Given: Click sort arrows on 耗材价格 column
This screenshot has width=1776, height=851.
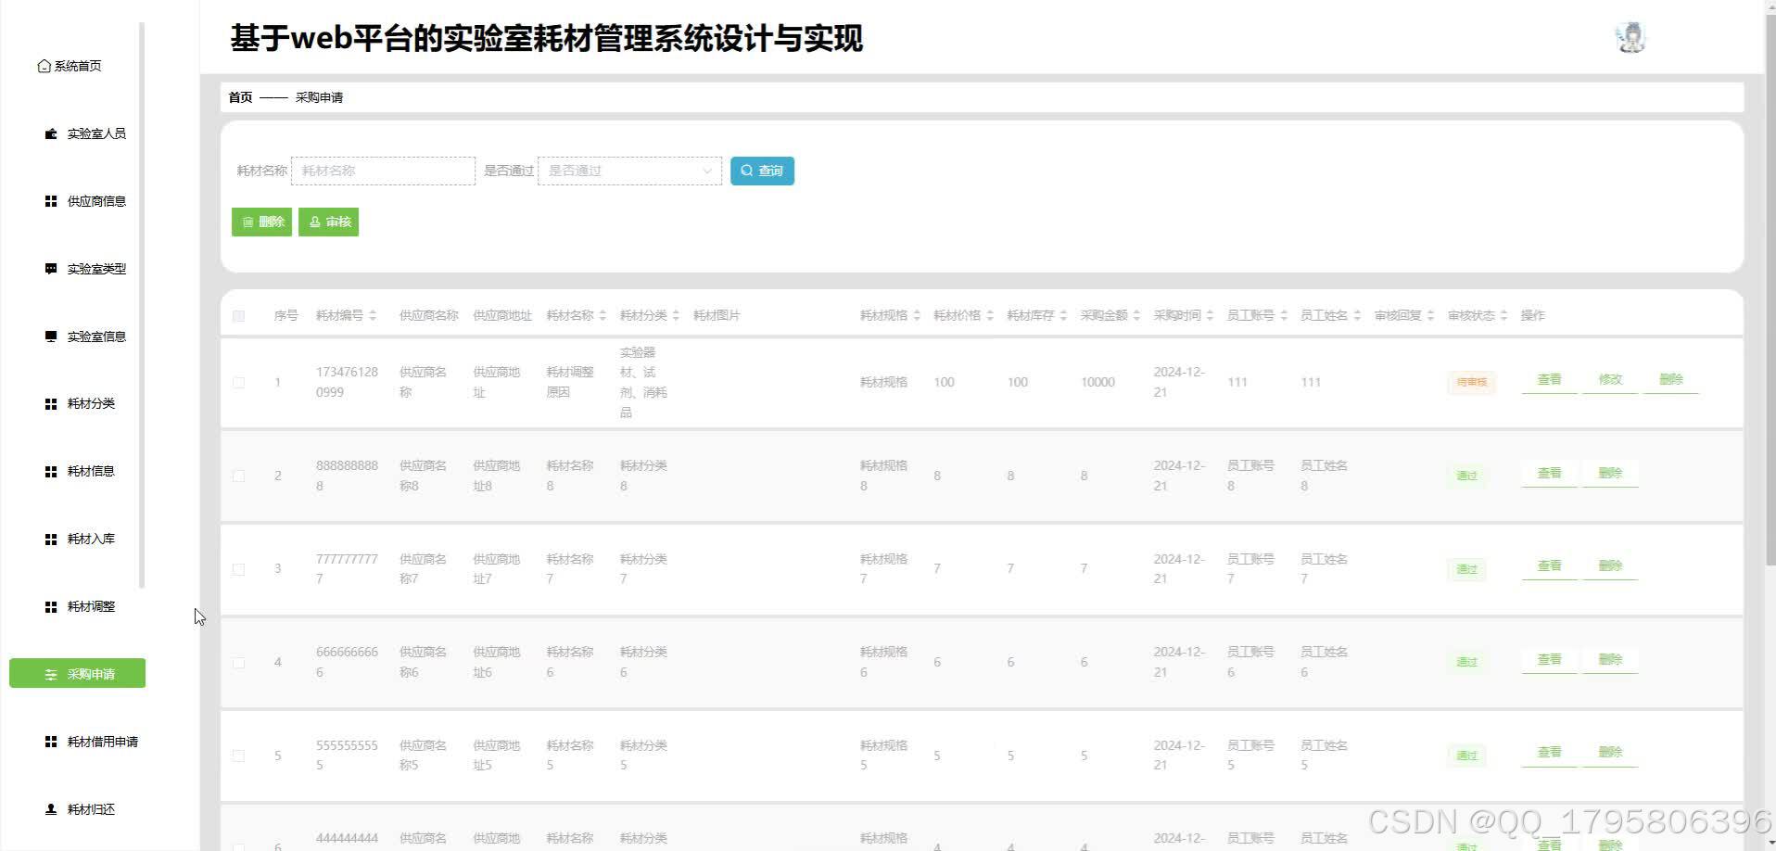Looking at the screenshot, I should point(990,316).
